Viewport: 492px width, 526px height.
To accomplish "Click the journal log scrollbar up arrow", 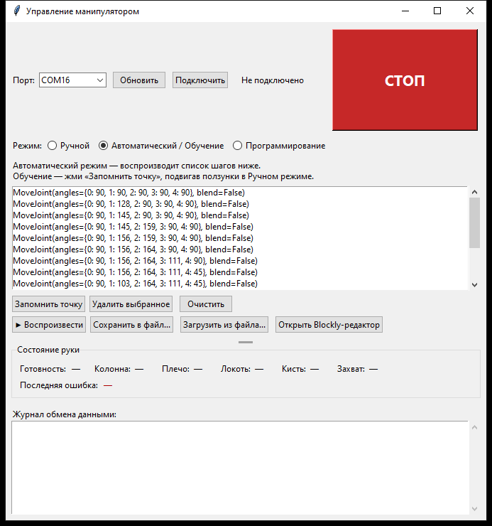I will tap(474, 427).
